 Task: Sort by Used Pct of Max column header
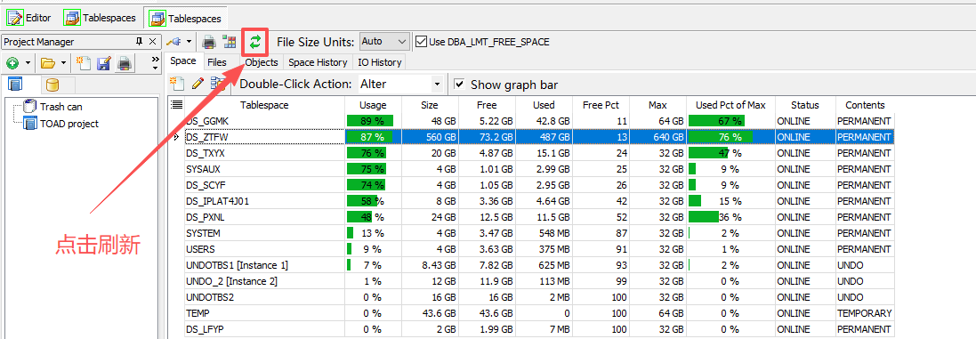730,105
